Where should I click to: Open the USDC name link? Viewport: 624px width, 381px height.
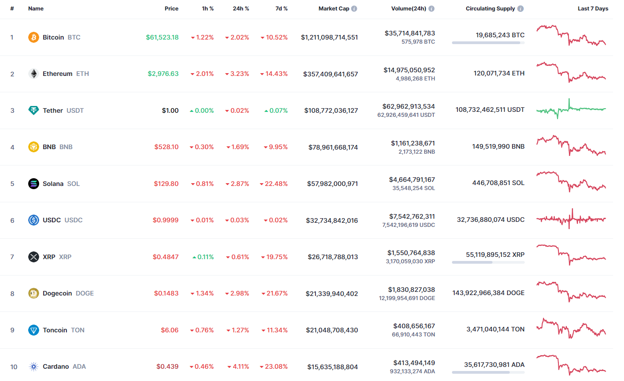coord(52,220)
